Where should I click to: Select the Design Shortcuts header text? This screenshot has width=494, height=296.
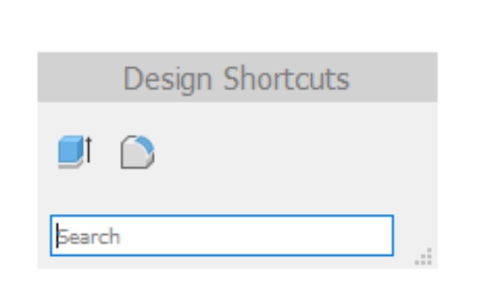click(x=237, y=79)
